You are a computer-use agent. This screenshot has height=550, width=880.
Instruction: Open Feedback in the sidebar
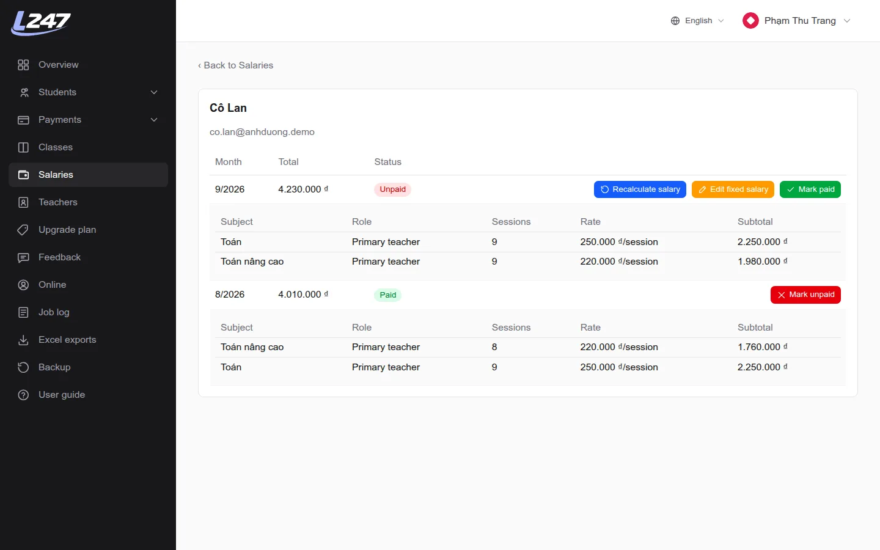pos(89,257)
